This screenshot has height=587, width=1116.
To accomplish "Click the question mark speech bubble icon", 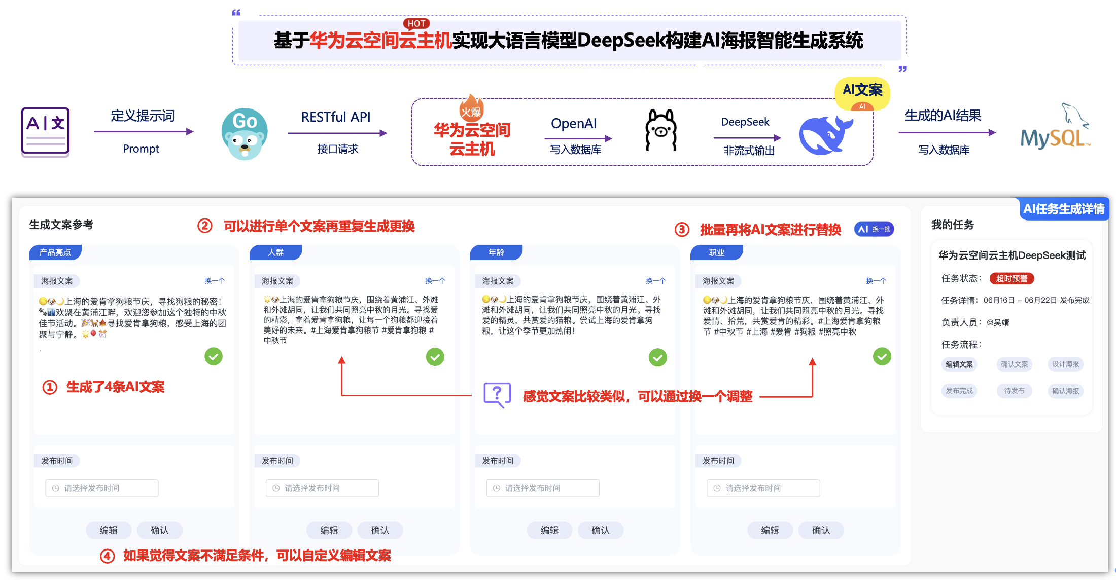I will (x=497, y=395).
